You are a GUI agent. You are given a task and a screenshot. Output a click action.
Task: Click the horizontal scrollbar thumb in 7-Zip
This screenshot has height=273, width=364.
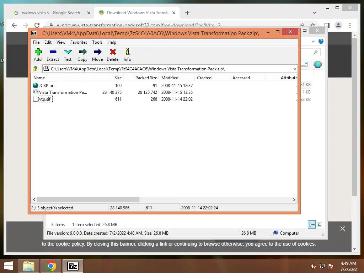88,200
